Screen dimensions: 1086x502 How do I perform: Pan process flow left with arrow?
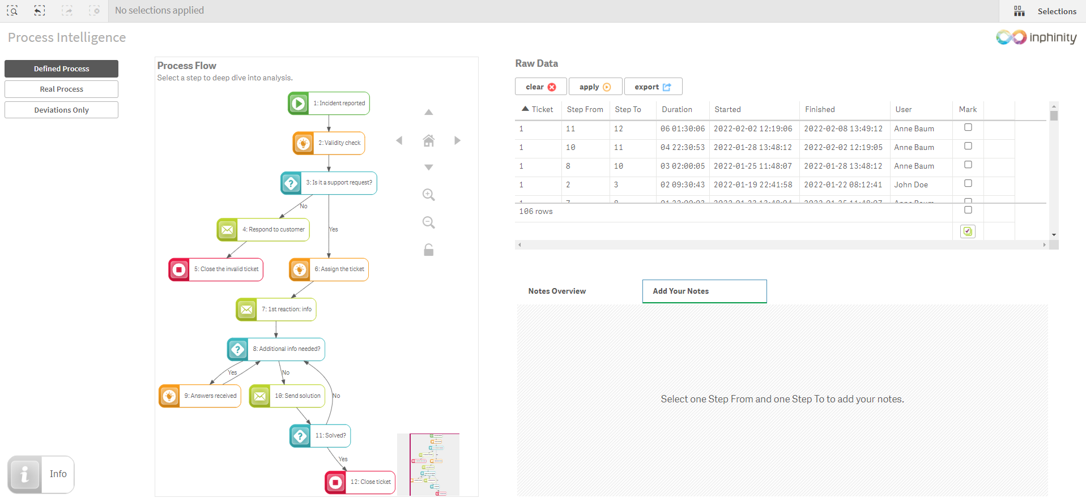coord(399,140)
